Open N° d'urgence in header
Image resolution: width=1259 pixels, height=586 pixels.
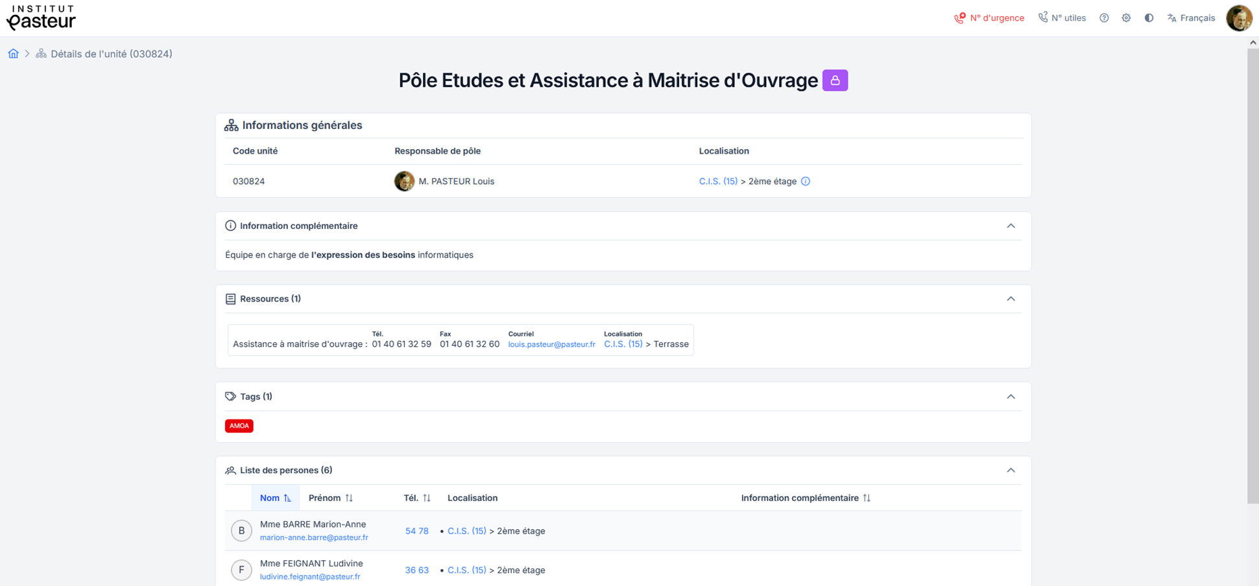tap(989, 18)
